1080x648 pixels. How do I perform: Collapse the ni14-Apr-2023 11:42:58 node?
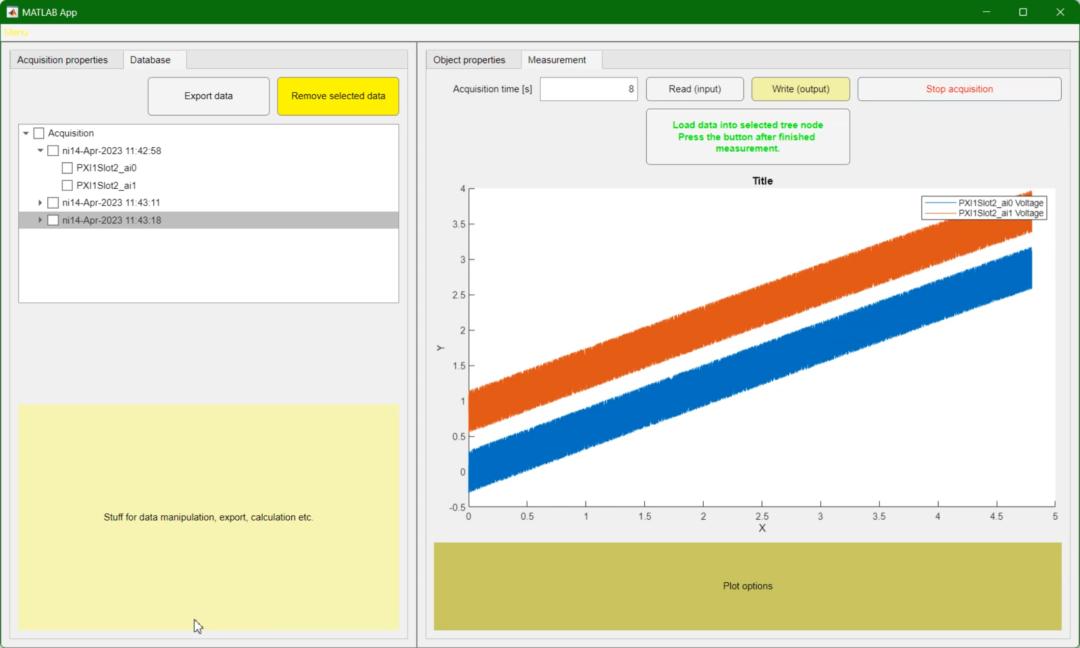pos(40,150)
